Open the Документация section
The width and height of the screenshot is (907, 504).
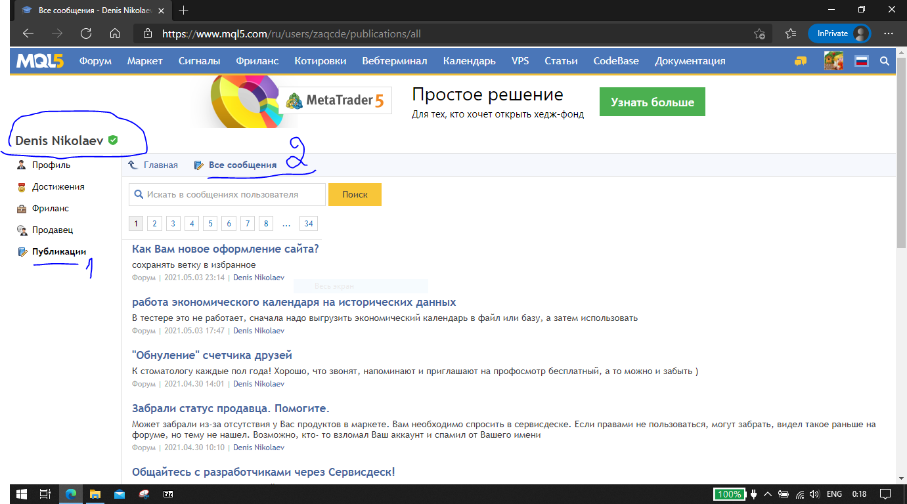click(x=690, y=61)
